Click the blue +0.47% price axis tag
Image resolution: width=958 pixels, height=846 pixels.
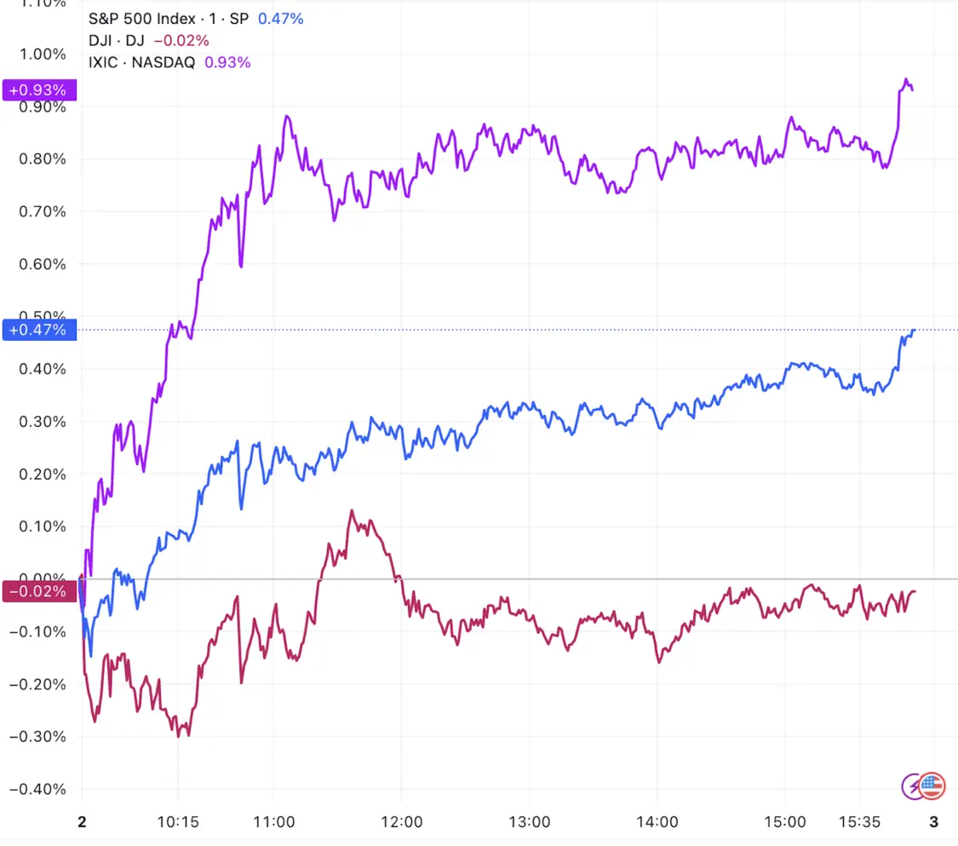tap(40, 330)
